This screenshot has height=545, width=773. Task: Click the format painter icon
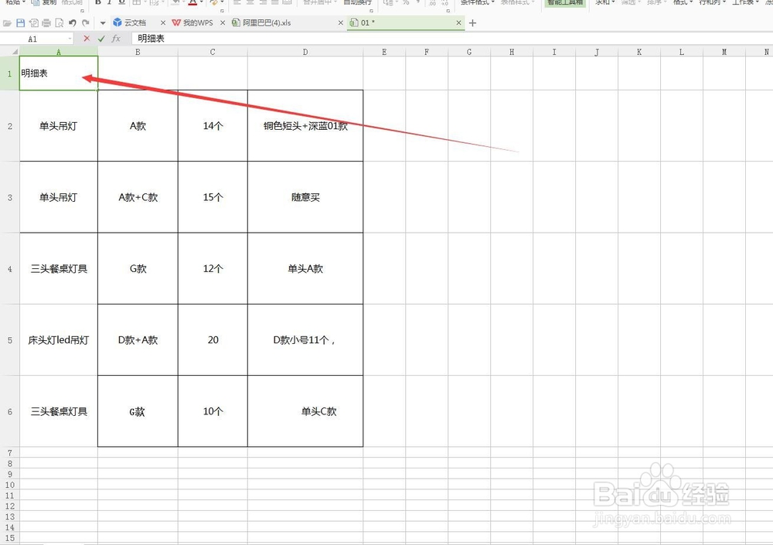72,4
